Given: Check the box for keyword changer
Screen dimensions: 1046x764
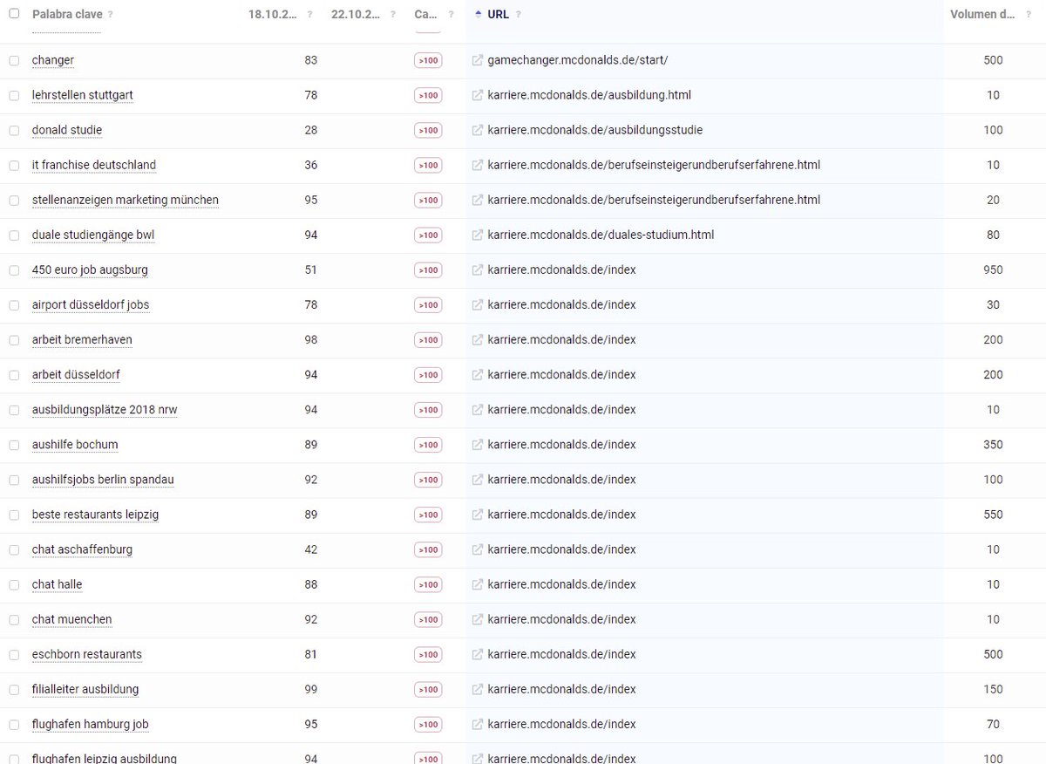Looking at the screenshot, I should [14, 60].
